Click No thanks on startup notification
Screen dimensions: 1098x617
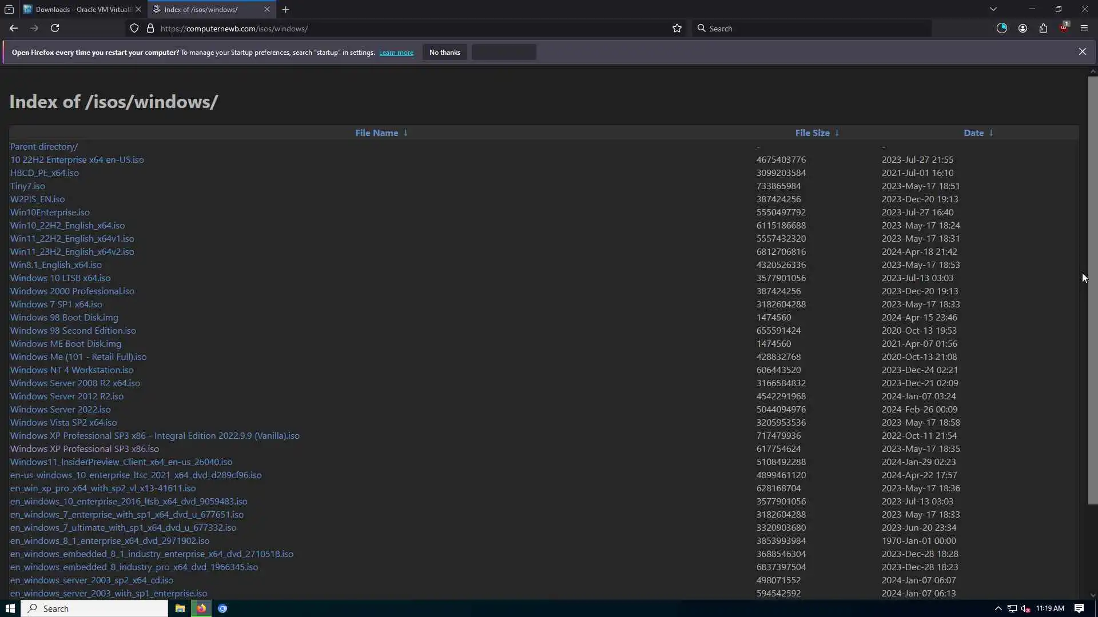point(444,53)
